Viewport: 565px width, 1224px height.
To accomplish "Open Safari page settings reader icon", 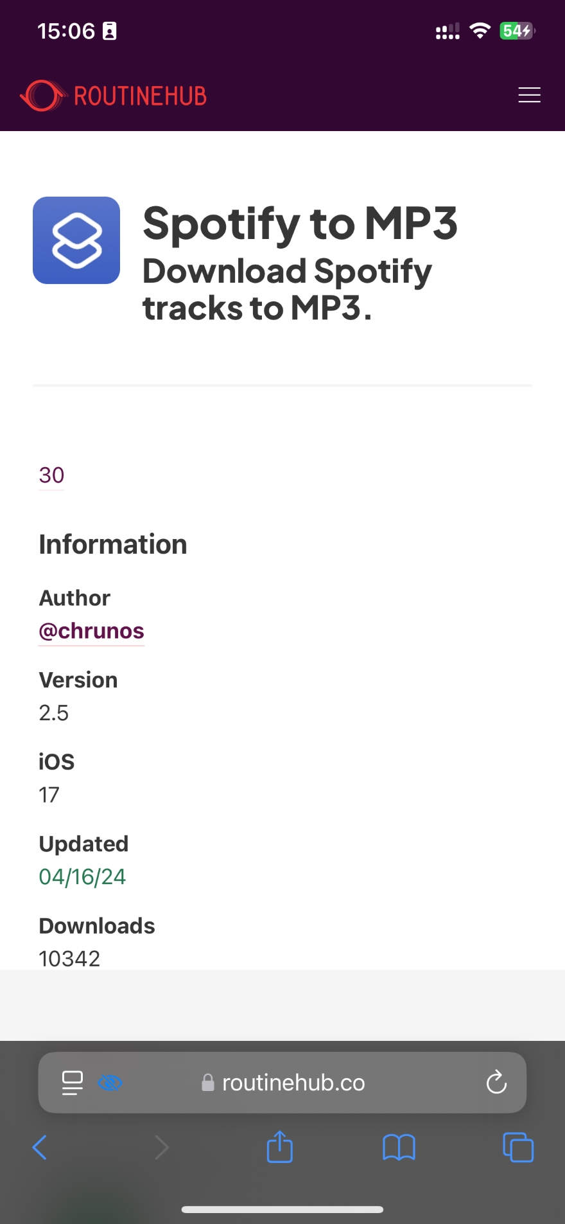I will (x=72, y=1083).
